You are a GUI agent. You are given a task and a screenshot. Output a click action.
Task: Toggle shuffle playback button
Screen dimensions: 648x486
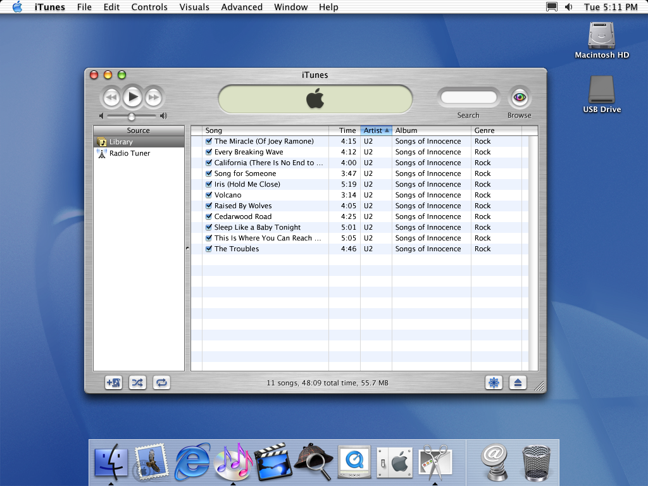137,382
